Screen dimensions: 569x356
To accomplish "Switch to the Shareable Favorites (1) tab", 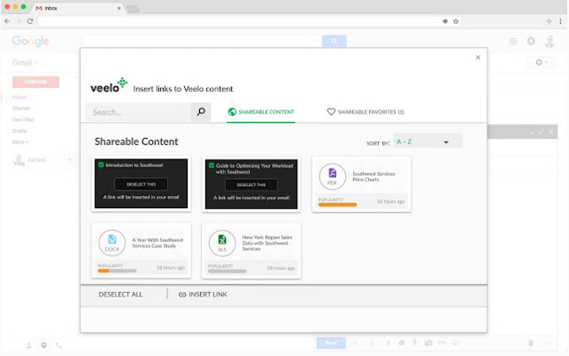I will click(x=365, y=112).
